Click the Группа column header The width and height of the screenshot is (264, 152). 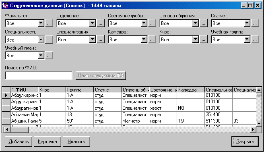80,90
